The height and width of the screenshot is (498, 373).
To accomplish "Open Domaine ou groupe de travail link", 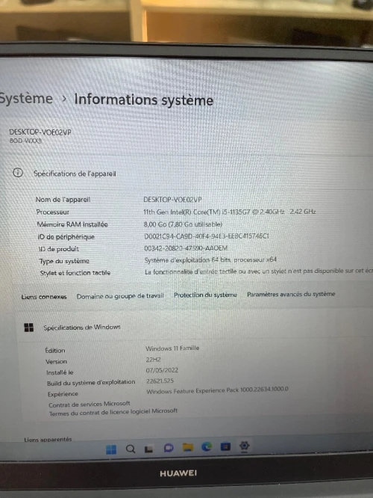I will pyautogui.click(x=120, y=296).
